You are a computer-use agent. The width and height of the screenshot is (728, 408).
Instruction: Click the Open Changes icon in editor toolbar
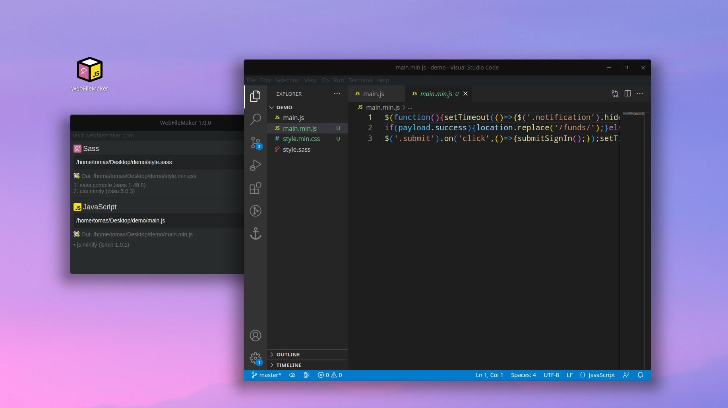tap(615, 94)
